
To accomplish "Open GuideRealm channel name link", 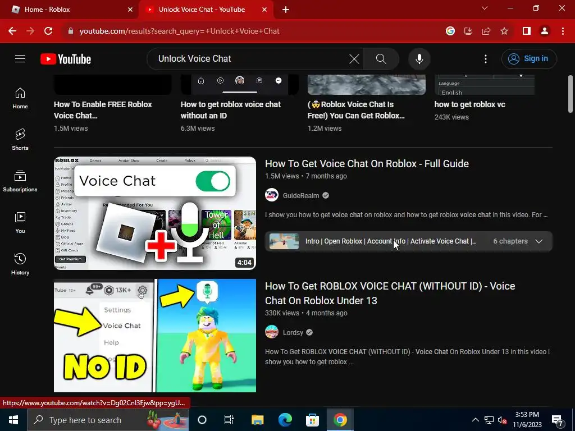I will click(301, 196).
